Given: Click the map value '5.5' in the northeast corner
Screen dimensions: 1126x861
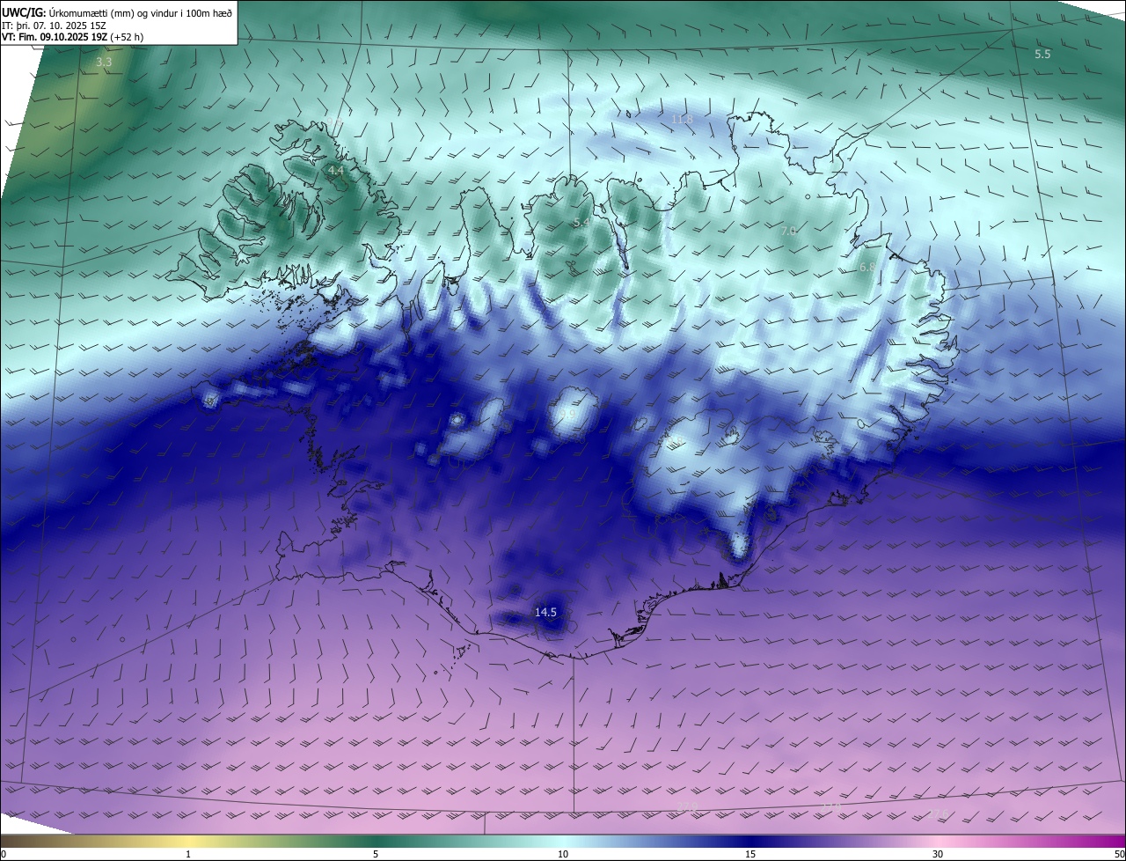Looking at the screenshot, I should coord(1042,54).
